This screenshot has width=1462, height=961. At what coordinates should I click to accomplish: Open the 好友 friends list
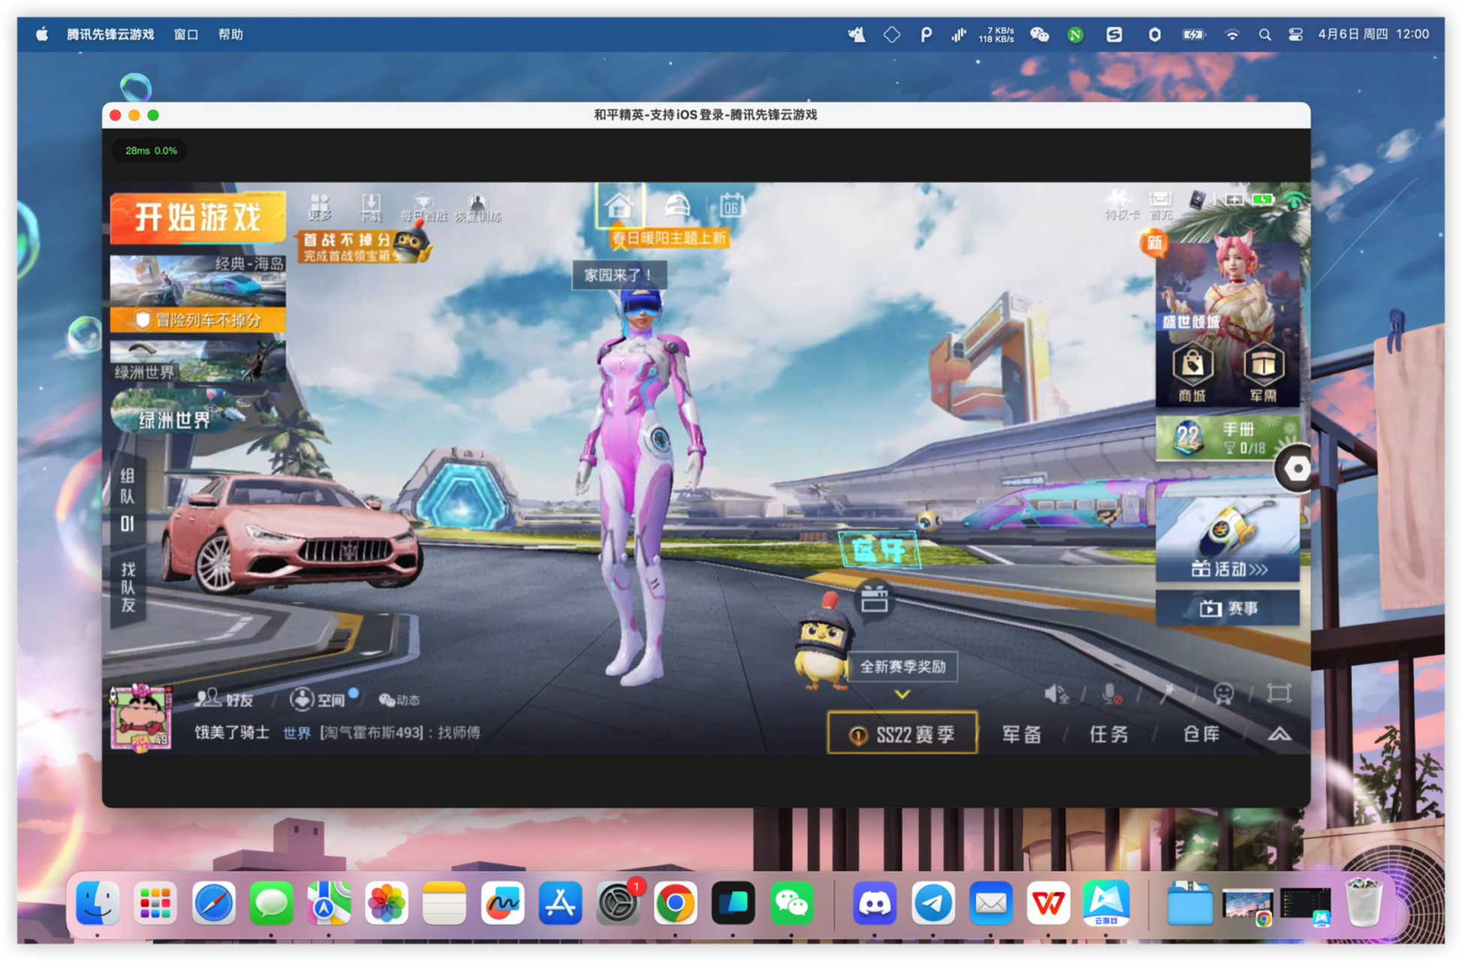point(225,700)
